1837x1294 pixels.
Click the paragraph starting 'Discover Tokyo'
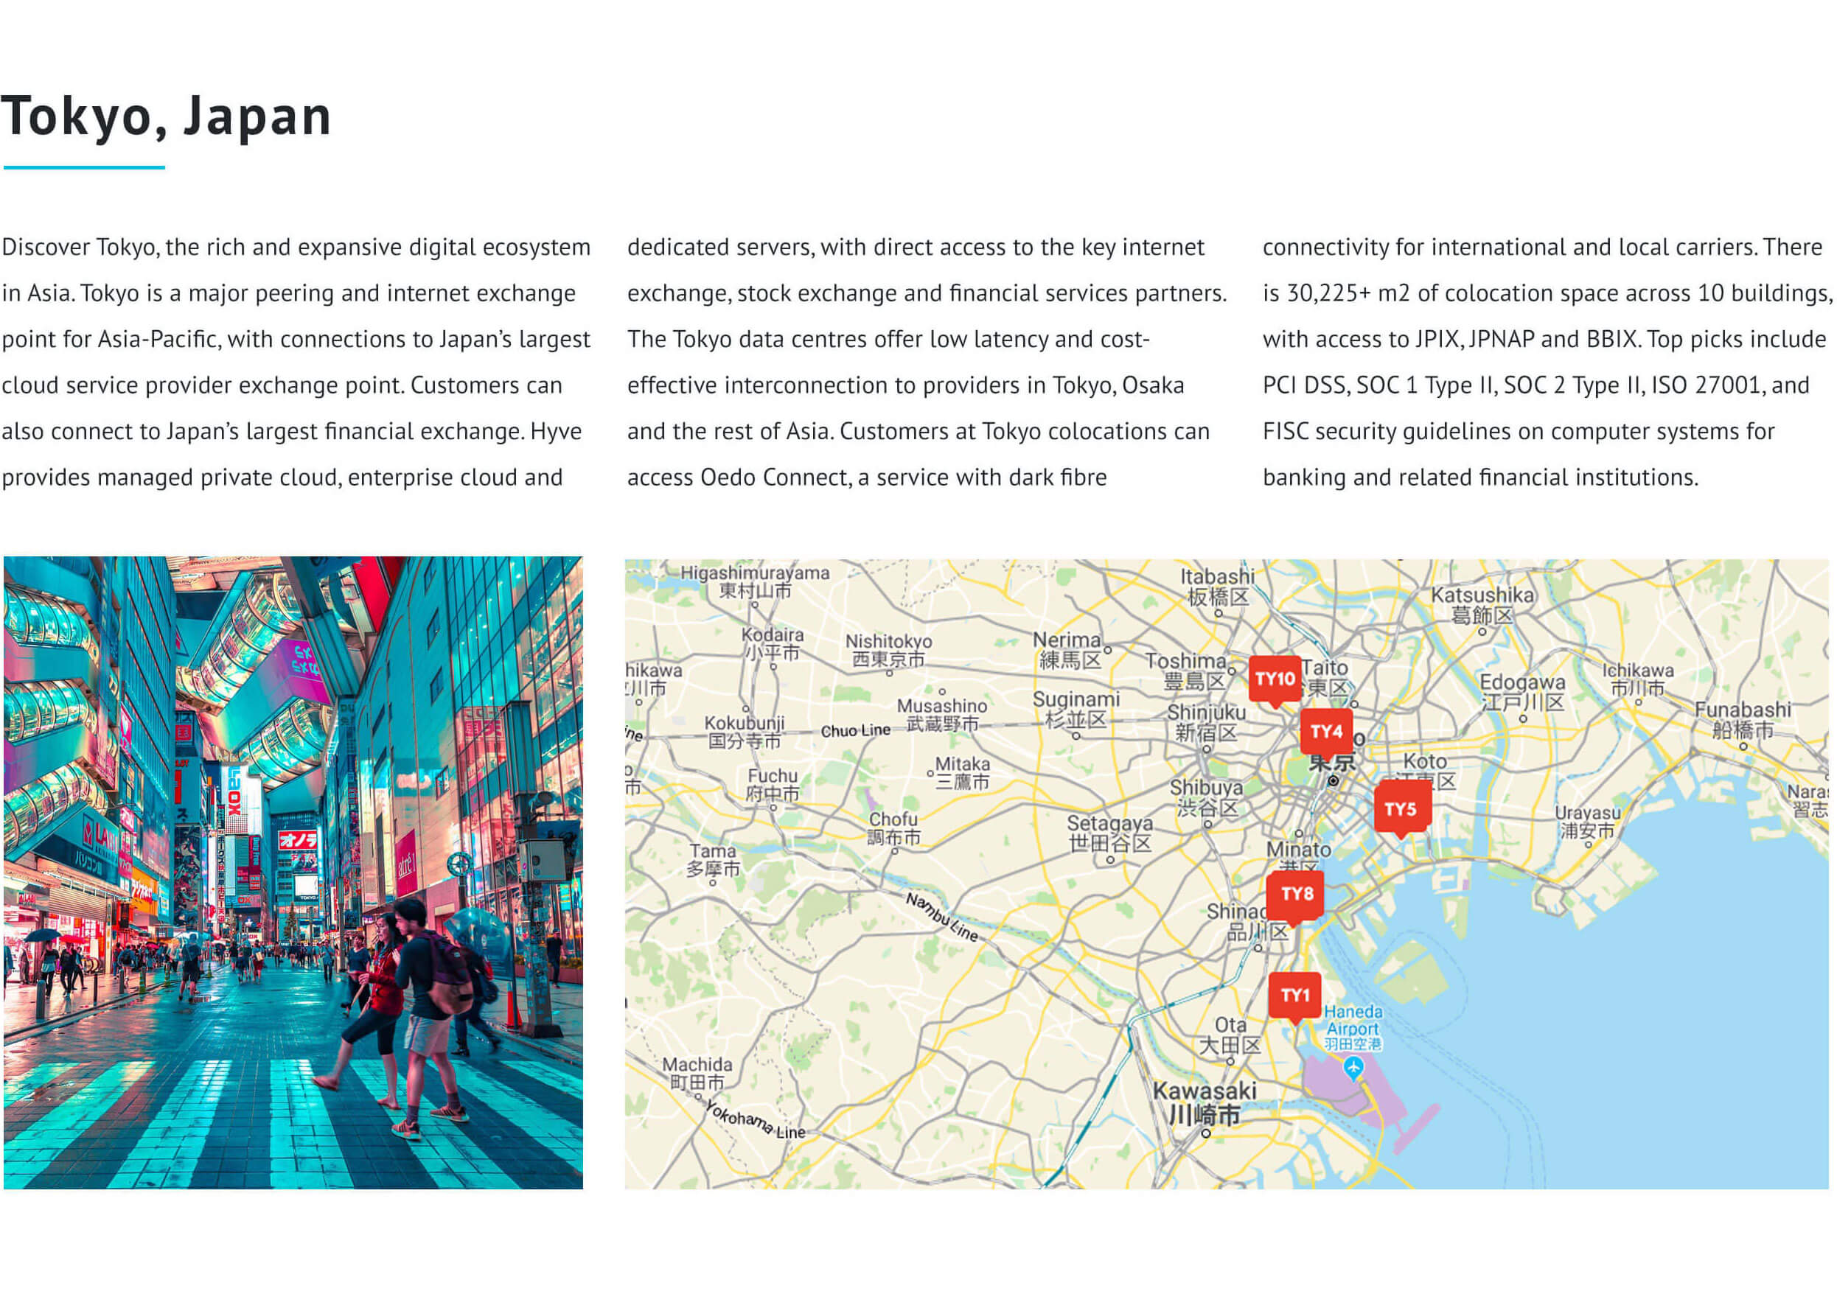point(296,363)
